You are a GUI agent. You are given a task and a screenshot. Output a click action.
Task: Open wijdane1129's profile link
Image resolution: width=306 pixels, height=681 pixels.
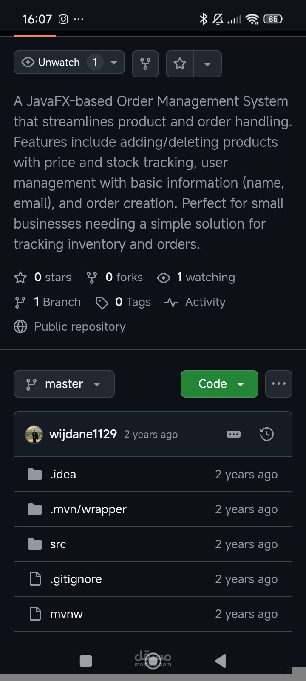(83, 434)
